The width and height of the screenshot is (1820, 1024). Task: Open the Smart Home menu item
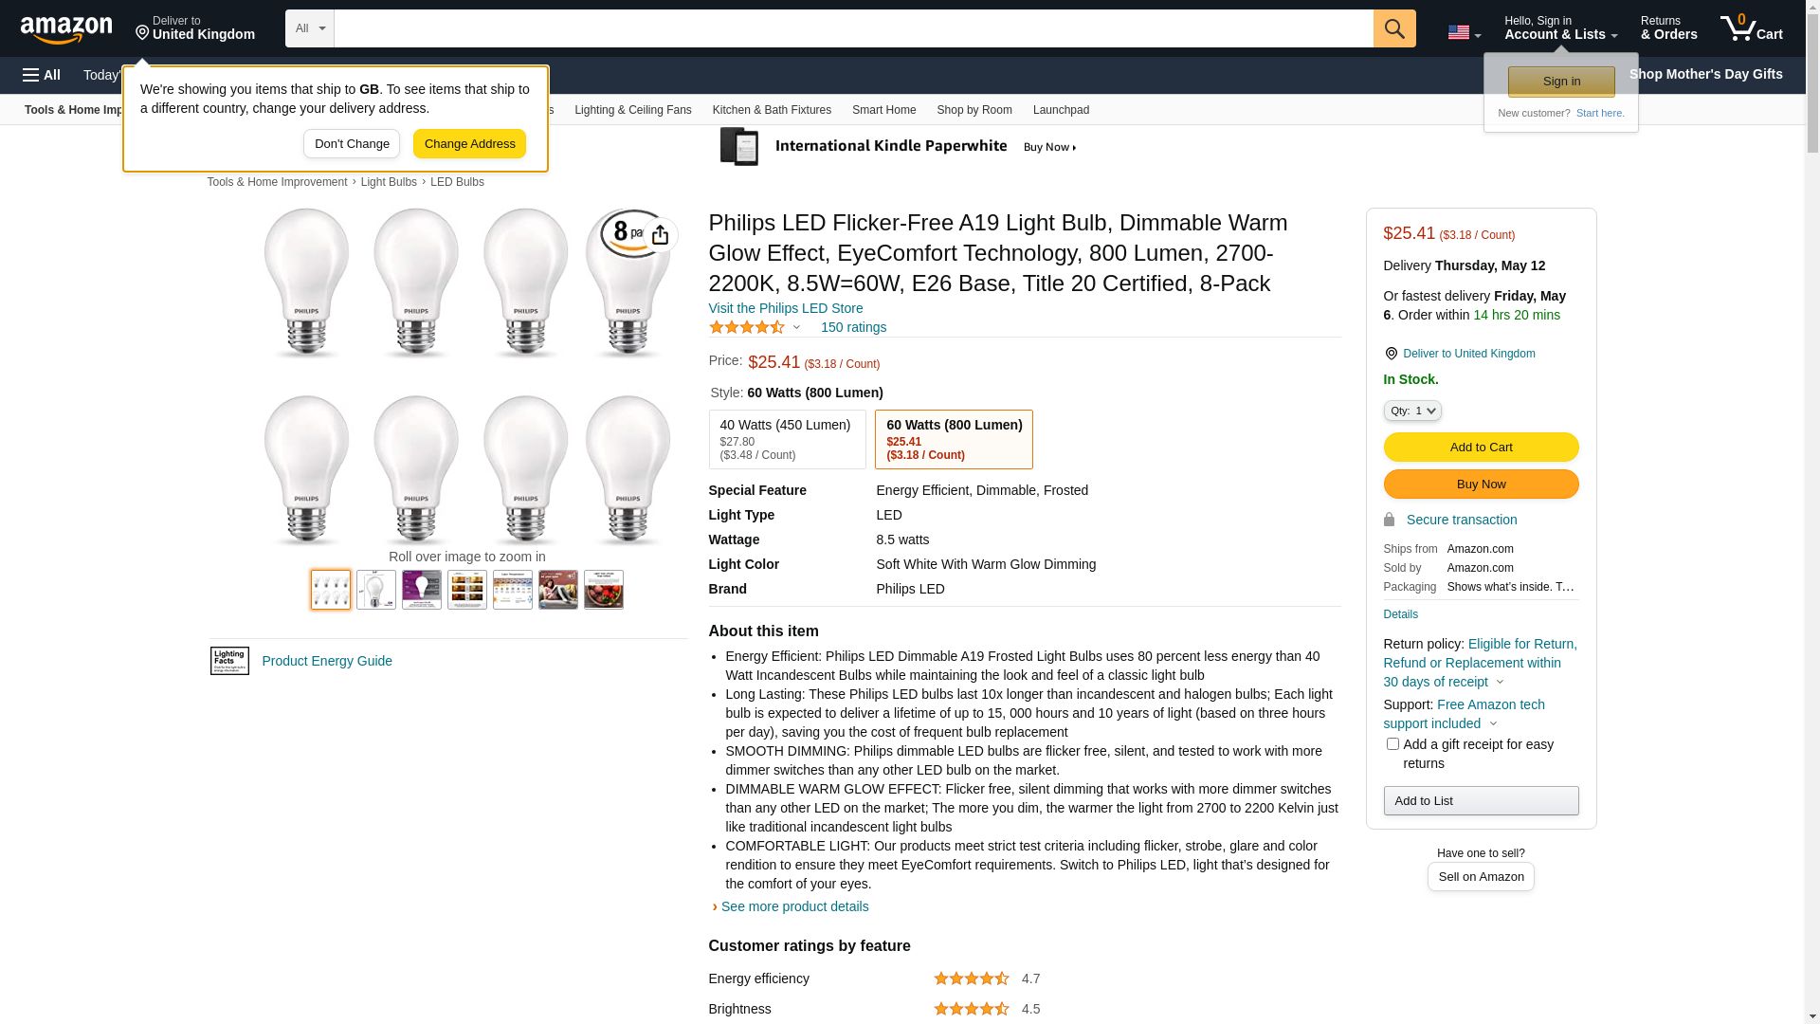[883, 110]
